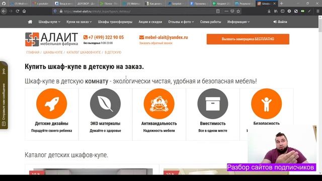The height and width of the screenshot is (181, 322).
Task: Click the tracking protection shield icon
Action: [x=55, y=11]
